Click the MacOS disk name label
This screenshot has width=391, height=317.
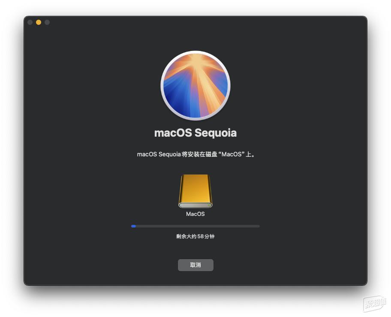tap(195, 214)
